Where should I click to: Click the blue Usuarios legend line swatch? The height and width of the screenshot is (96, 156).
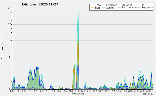pyautogui.click(x=119, y=5)
